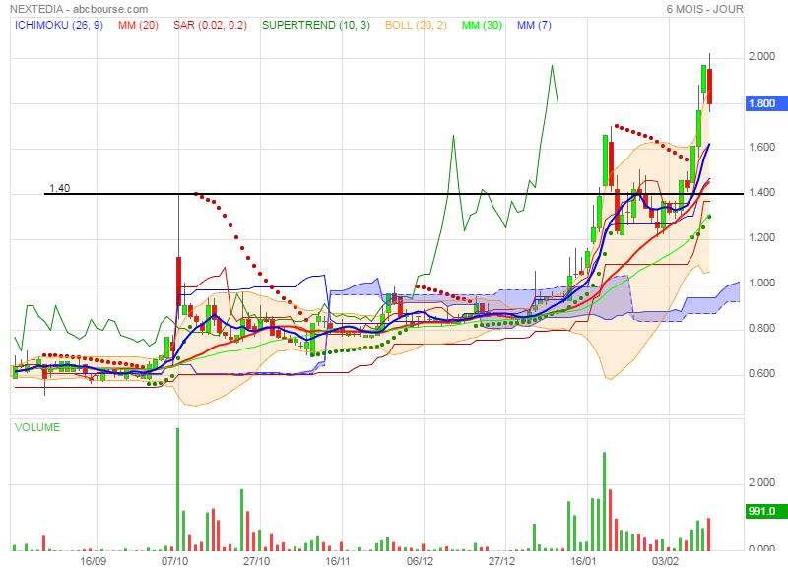Click the 1.600 price axis value
The width and height of the screenshot is (788, 571).
tap(761, 147)
